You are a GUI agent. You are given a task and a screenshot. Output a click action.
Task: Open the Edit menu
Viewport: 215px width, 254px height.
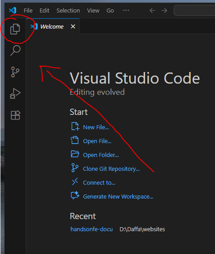click(x=44, y=11)
